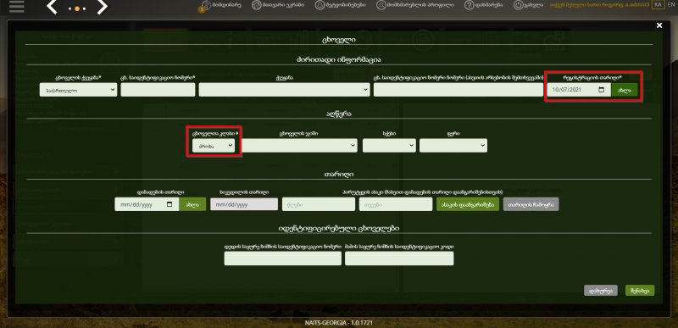The height and width of the screenshot is (328, 678).
Task: Click the now button beside birth date
Action: tap(192, 204)
